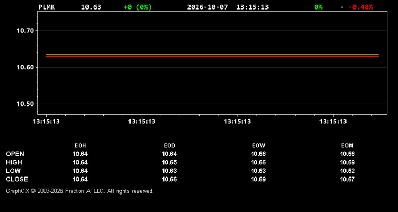Click the EOM HIGH value 10.69
The height and width of the screenshot is (212, 398).
pyautogui.click(x=348, y=162)
